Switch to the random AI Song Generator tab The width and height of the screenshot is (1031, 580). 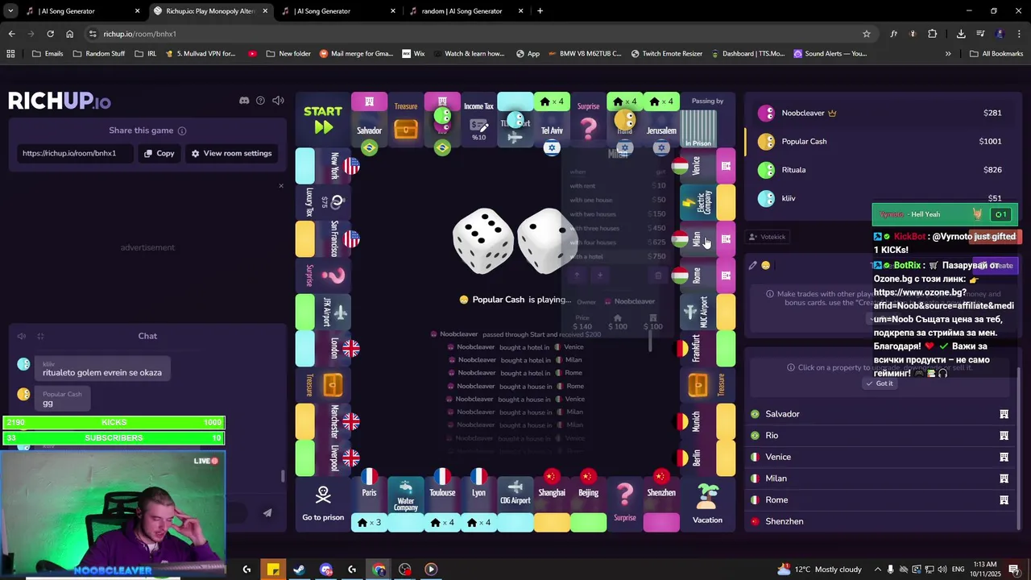tap(465, 11)
